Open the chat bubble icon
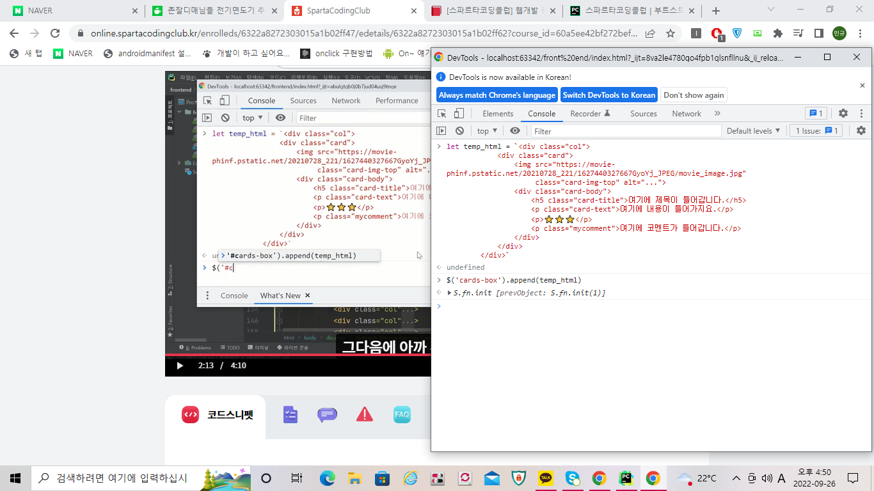The image size is (874, 491). (327, 415)
